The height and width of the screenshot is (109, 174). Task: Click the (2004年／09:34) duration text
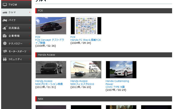[x=81, y=43]
